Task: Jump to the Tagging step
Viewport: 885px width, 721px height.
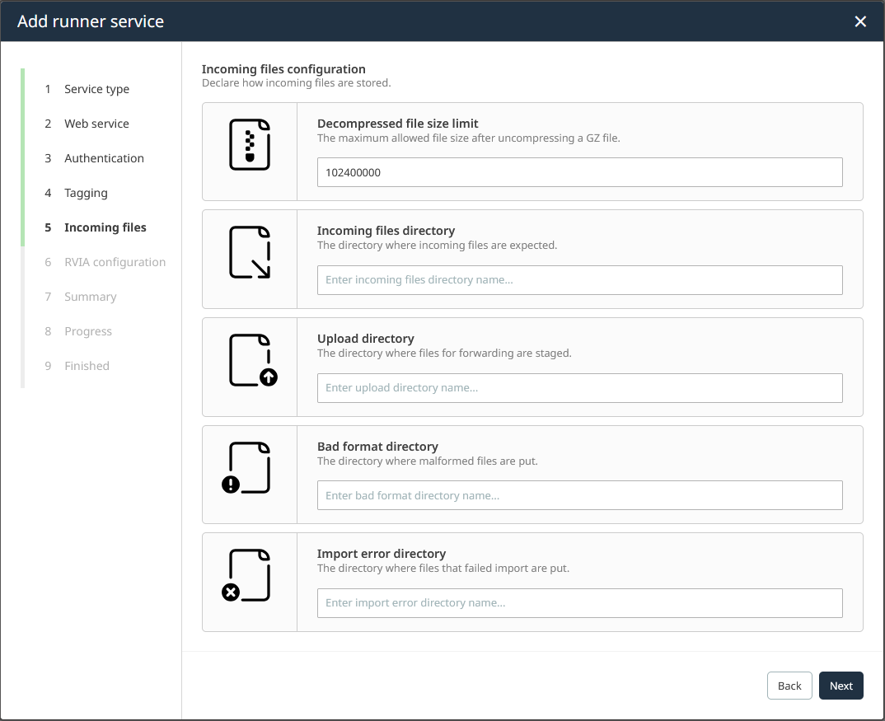Action: 86,193
